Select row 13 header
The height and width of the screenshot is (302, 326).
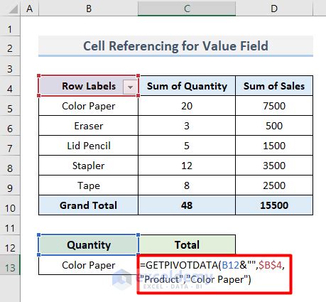click(x=10, y=265)
